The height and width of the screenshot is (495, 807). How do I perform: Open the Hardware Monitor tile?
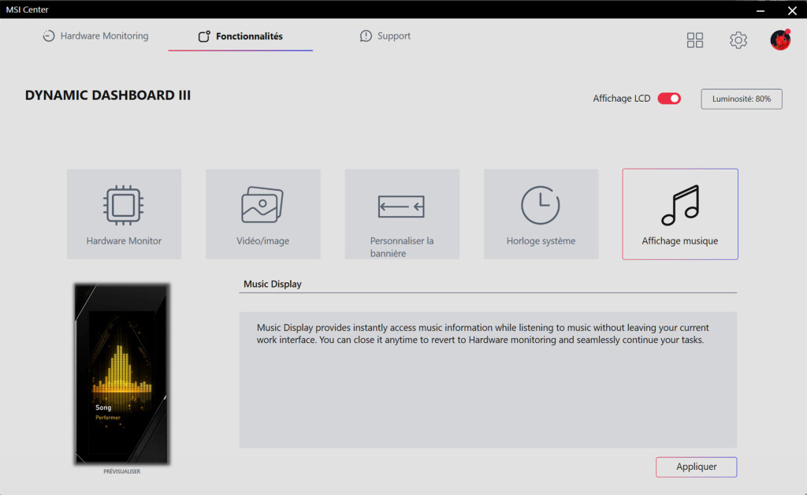124,214
